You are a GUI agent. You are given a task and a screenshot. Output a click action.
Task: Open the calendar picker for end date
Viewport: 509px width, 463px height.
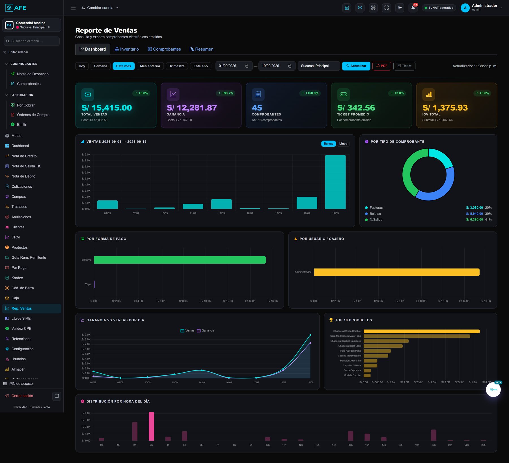(290, 66)
